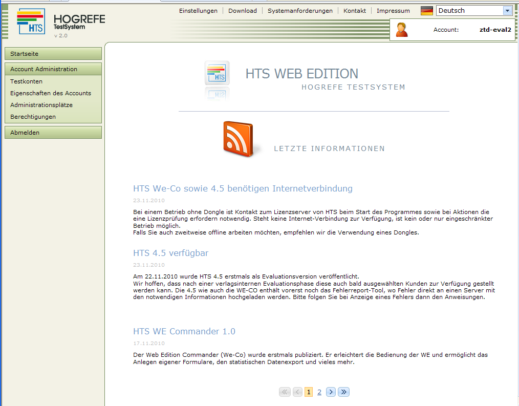
Task: Jump to last page arrow
Action: 344,392
